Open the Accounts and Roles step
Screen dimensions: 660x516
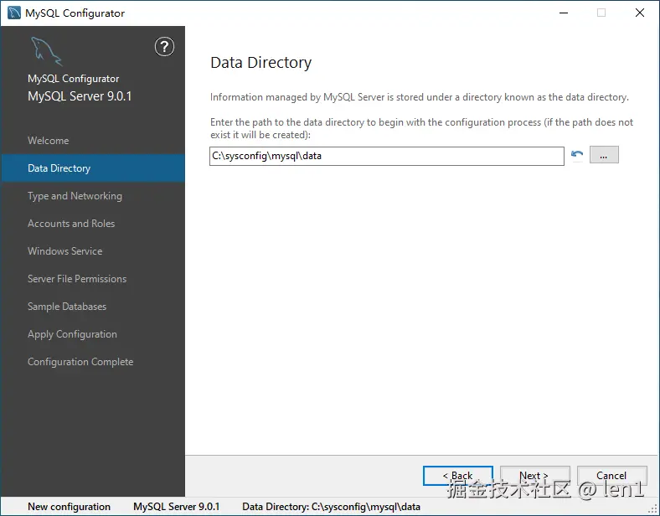tap(71, 224)
